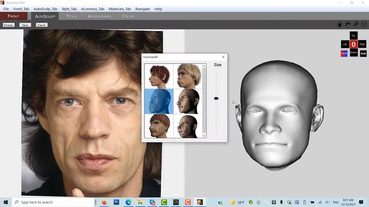
Task: Click the loaded front face photo
Action: coord(92,113)
